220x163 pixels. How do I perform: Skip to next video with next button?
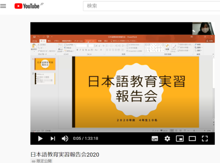(x=53, y=138)
